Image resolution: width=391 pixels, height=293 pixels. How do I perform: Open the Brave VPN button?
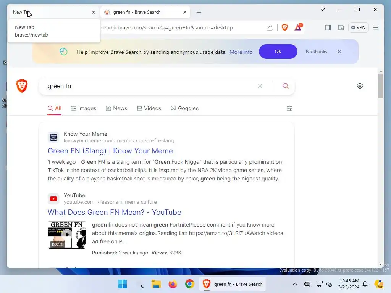[x=358, y=27]
